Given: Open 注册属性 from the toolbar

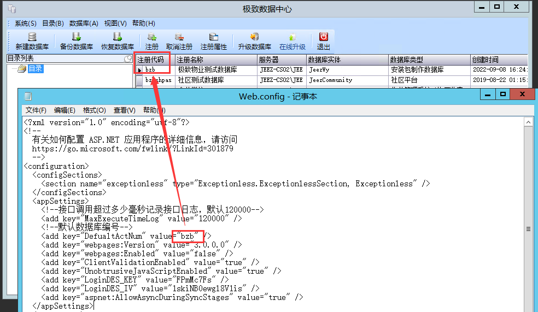Looking at the screenshot, I should pyautogui.click(x=213, y=41).
